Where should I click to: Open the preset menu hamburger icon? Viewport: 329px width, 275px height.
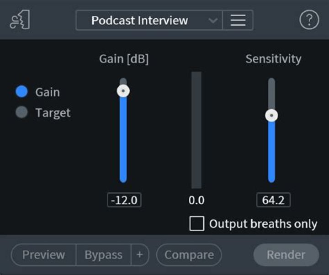pos(238,21)
